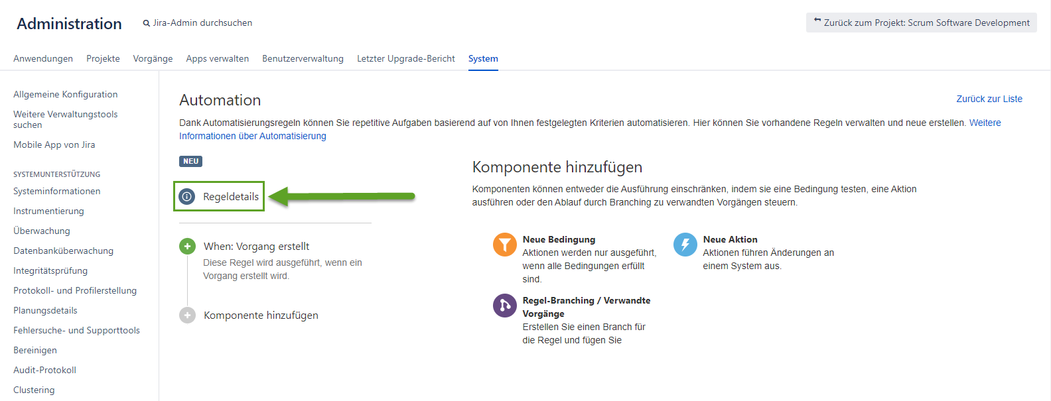Open Systeminformationen in the sidebar
Screen dimensions: 1051x401
(x=57, y=191)
